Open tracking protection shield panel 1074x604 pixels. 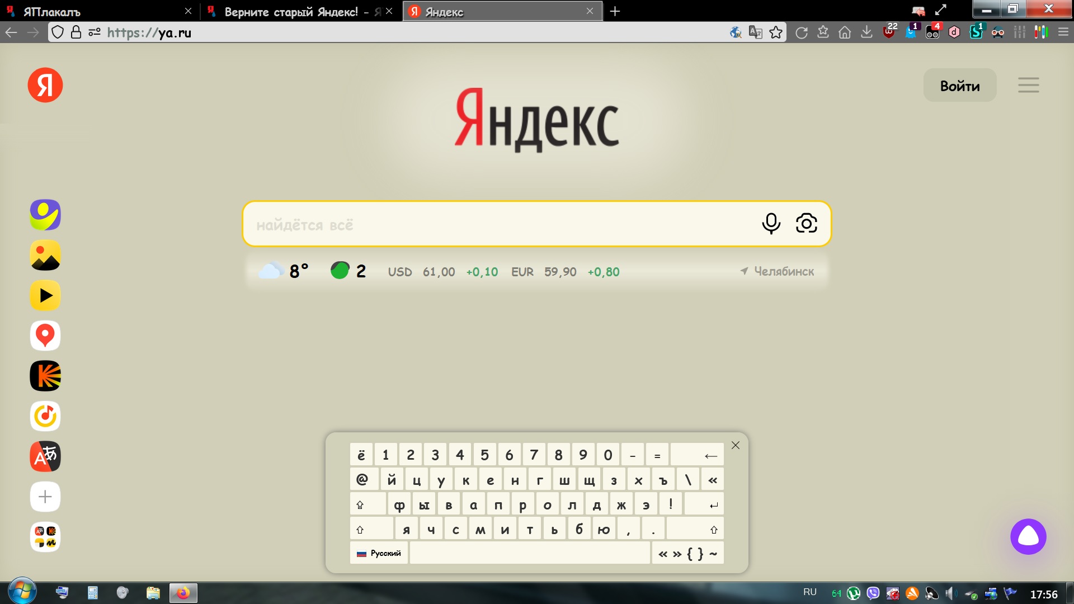(x=58, y=32)
